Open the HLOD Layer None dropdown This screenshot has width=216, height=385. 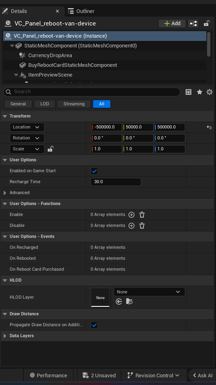tap(149, 292)
